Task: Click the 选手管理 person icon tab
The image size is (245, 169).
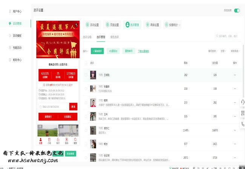Action: 132,25
